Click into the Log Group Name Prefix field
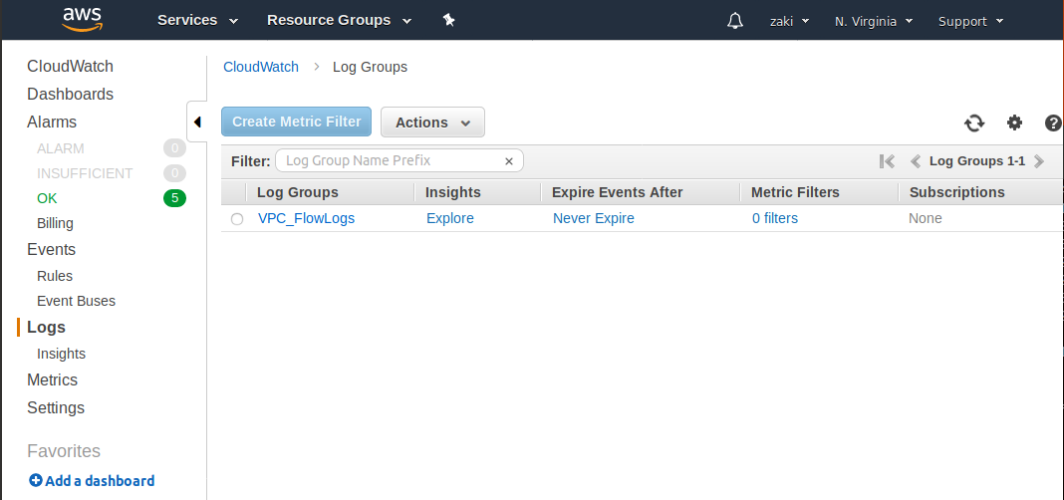Viewport: 1064px width, 500px height. tap(389, 160)
